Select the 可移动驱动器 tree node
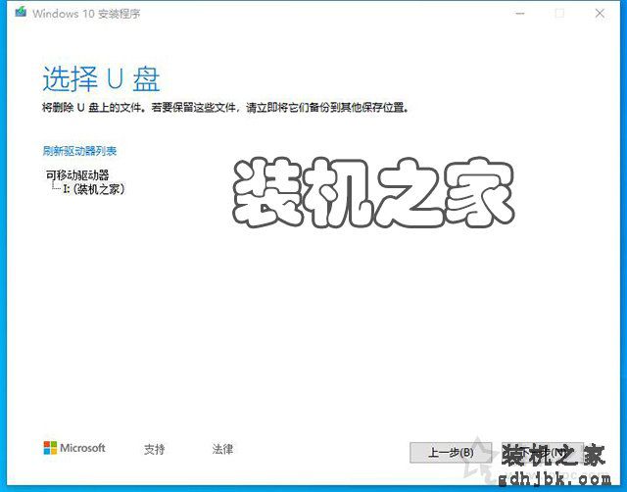The height and width of the screenshot is (492, 627). [x=77, y=174]
